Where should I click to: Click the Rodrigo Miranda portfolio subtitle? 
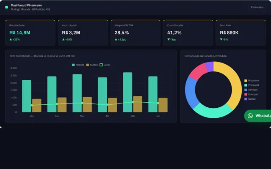coord(30,9)
